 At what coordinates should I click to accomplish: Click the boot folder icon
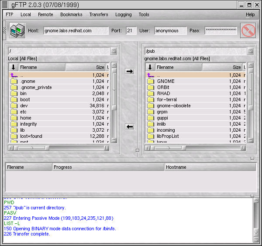14,99
